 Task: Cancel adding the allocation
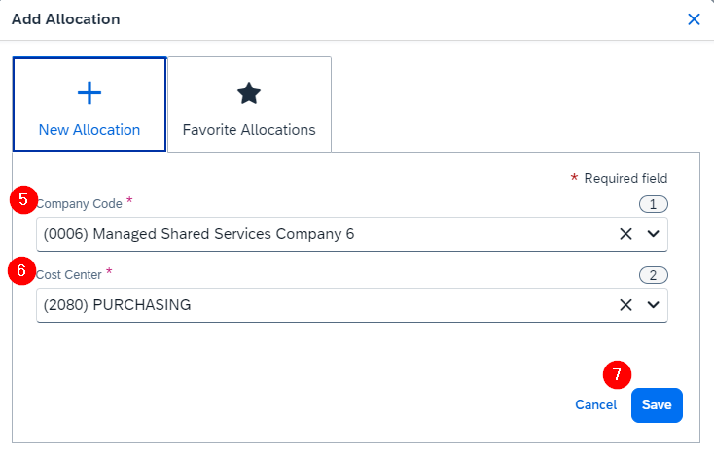pos(595,405)
